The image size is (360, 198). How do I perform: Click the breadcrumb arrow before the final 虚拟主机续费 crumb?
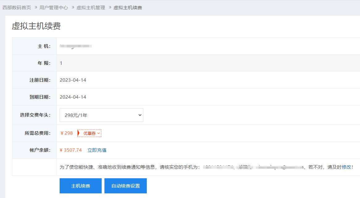click(x=110, y=8)
